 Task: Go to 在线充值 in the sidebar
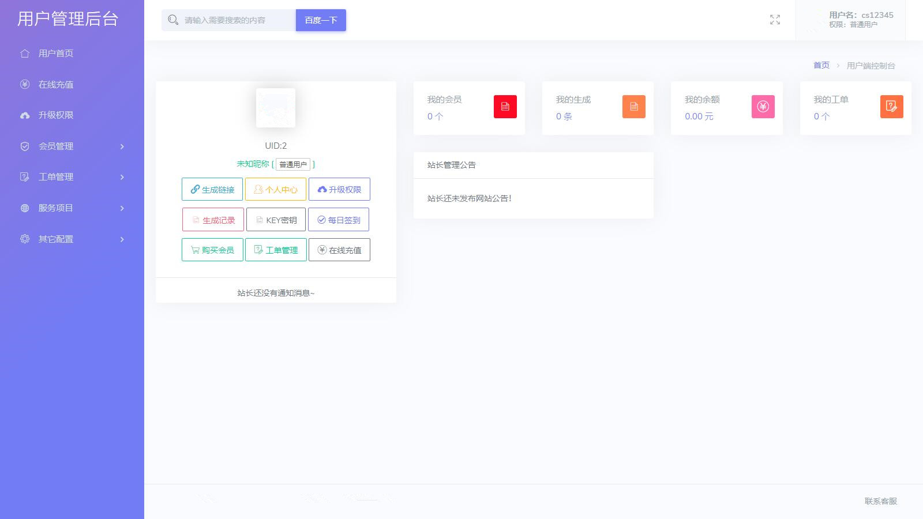(x=55, y=85)
